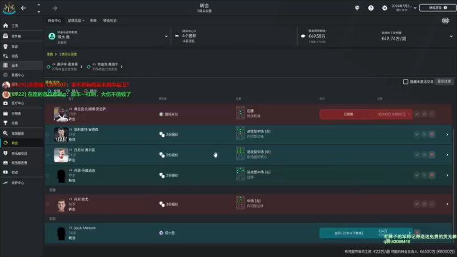Go forward with the right arrow
This screenshot has width=457, height=257.
click(55, 8)
